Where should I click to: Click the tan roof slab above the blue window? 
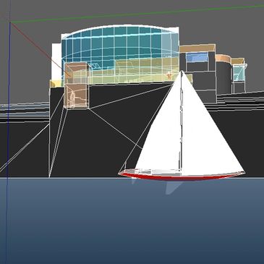(197, 48)
